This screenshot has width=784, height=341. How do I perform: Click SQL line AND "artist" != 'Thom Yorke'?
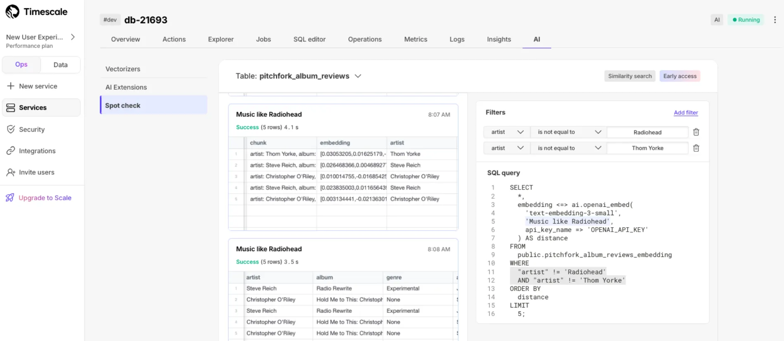coord(571,280)
